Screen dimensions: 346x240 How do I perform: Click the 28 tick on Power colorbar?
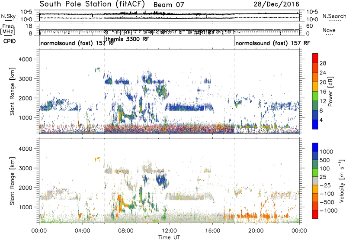[x=323, y=63]
